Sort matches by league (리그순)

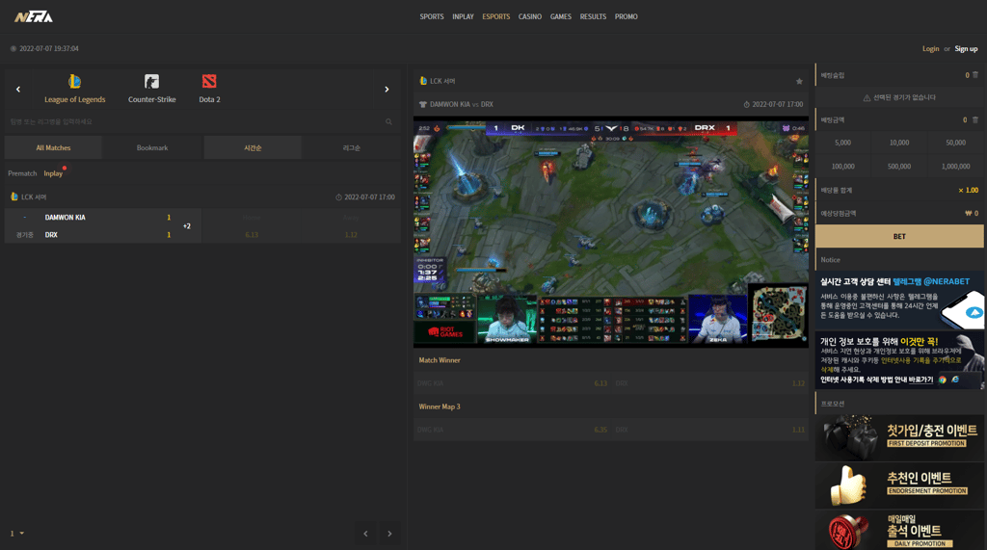[351, 148]
